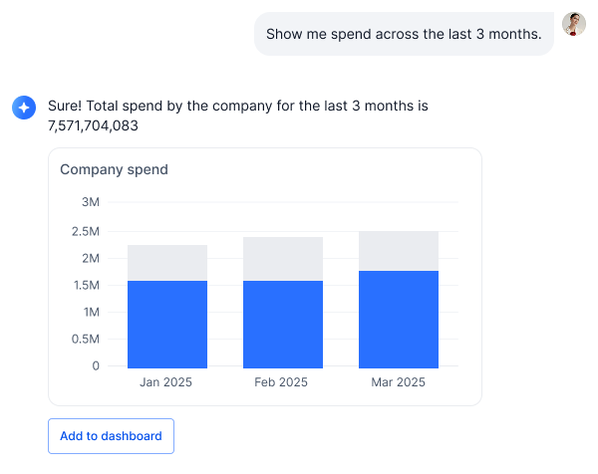Click the gray segment above March's bar
Image resolution: width=598 pixels, height=474 pixels.
point(399,251)
